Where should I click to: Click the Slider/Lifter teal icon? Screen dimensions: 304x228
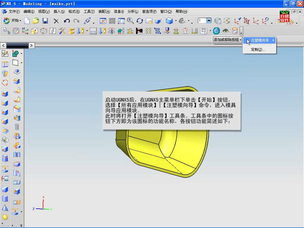[x=121, y=31]
